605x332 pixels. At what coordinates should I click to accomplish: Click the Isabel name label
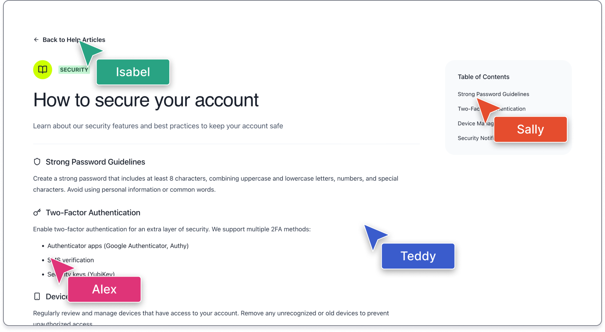pos(133,72)
